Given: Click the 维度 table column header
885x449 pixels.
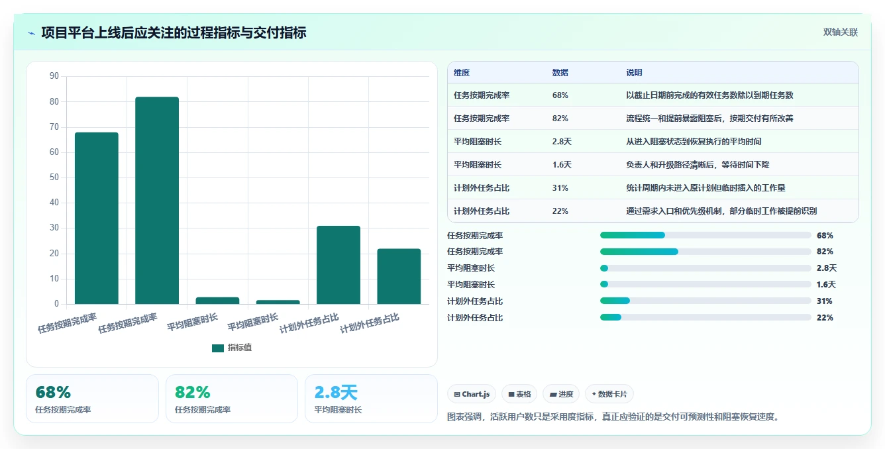Looking at the screenshot, I should pyautogui.click(x=462, y=73).
